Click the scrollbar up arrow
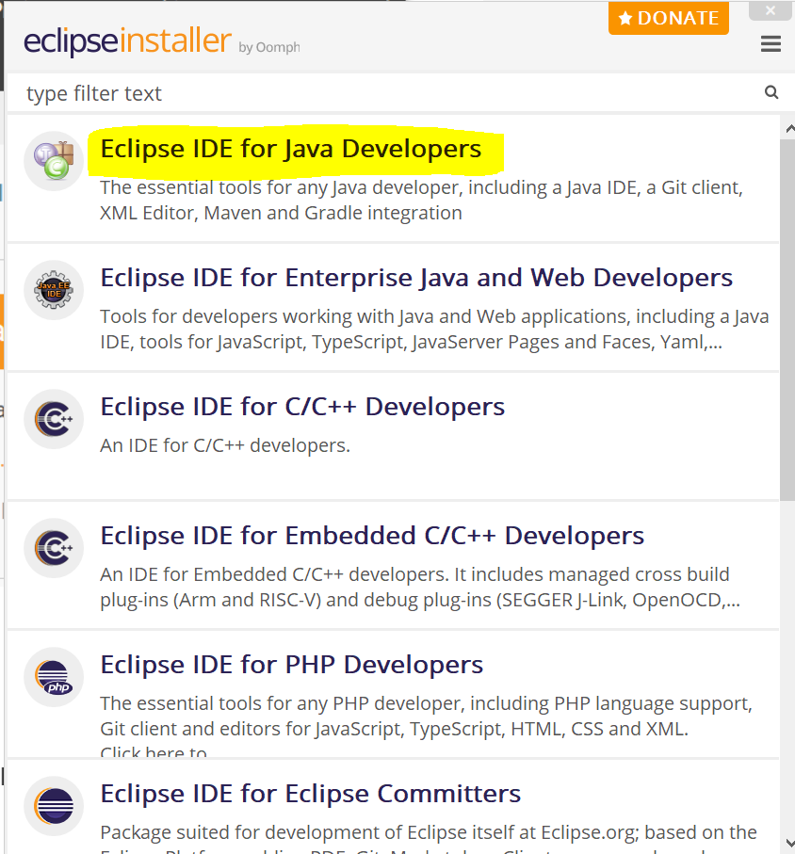 (x=788, y=129)
